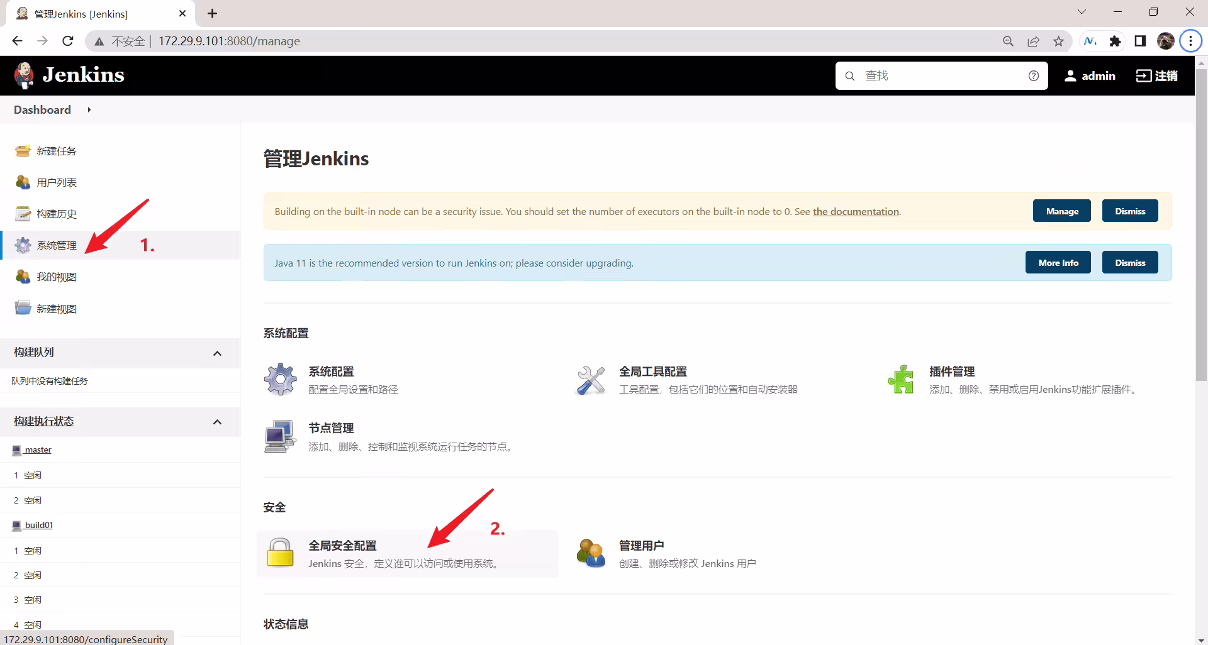
Task: Click the 全局工具配置 wrench icon
Action: [x=591, y=380]
